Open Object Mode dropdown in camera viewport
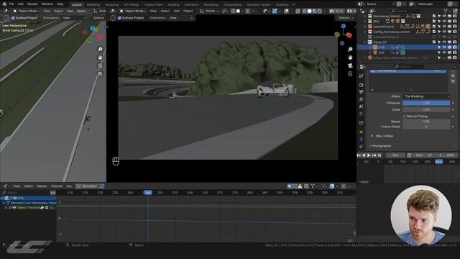Viewport: 460px width, 259px height. point(132,12)
